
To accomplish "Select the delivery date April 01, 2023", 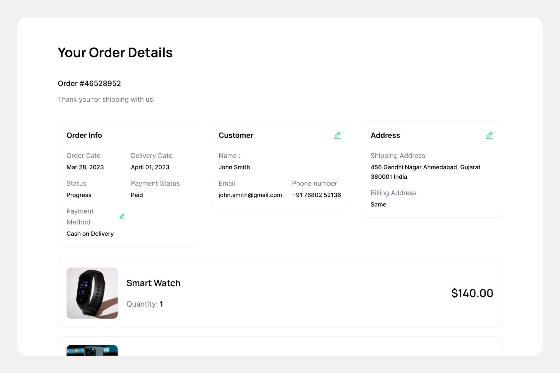I will tap(150, 167).
